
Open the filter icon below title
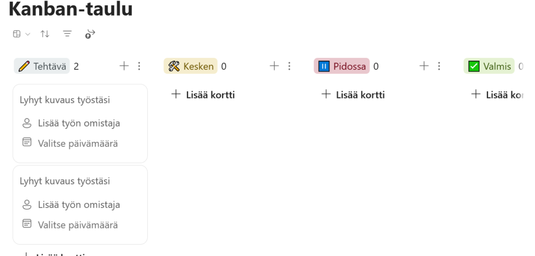pos(67,34)
